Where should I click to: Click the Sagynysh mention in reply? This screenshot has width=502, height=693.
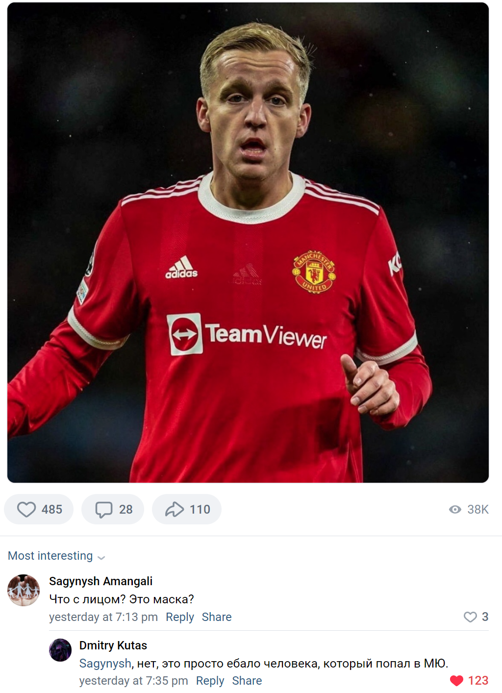[105, 664]
